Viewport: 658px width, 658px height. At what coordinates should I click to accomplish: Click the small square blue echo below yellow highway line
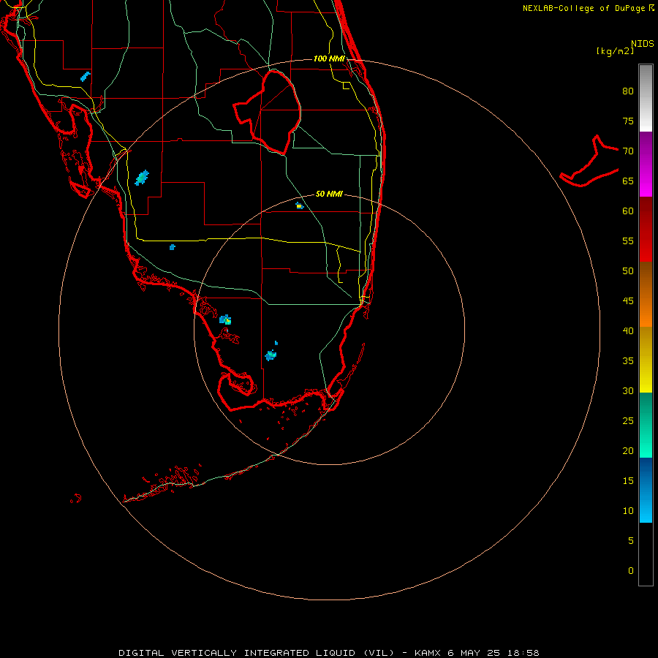(x=172, y=247)
